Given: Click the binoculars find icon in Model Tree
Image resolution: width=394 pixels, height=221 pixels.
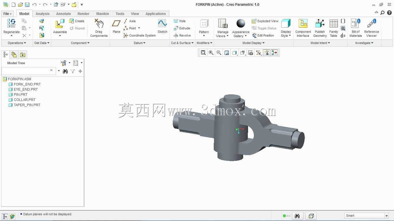Looking at the screenshot, I should [x=65, y=71].
